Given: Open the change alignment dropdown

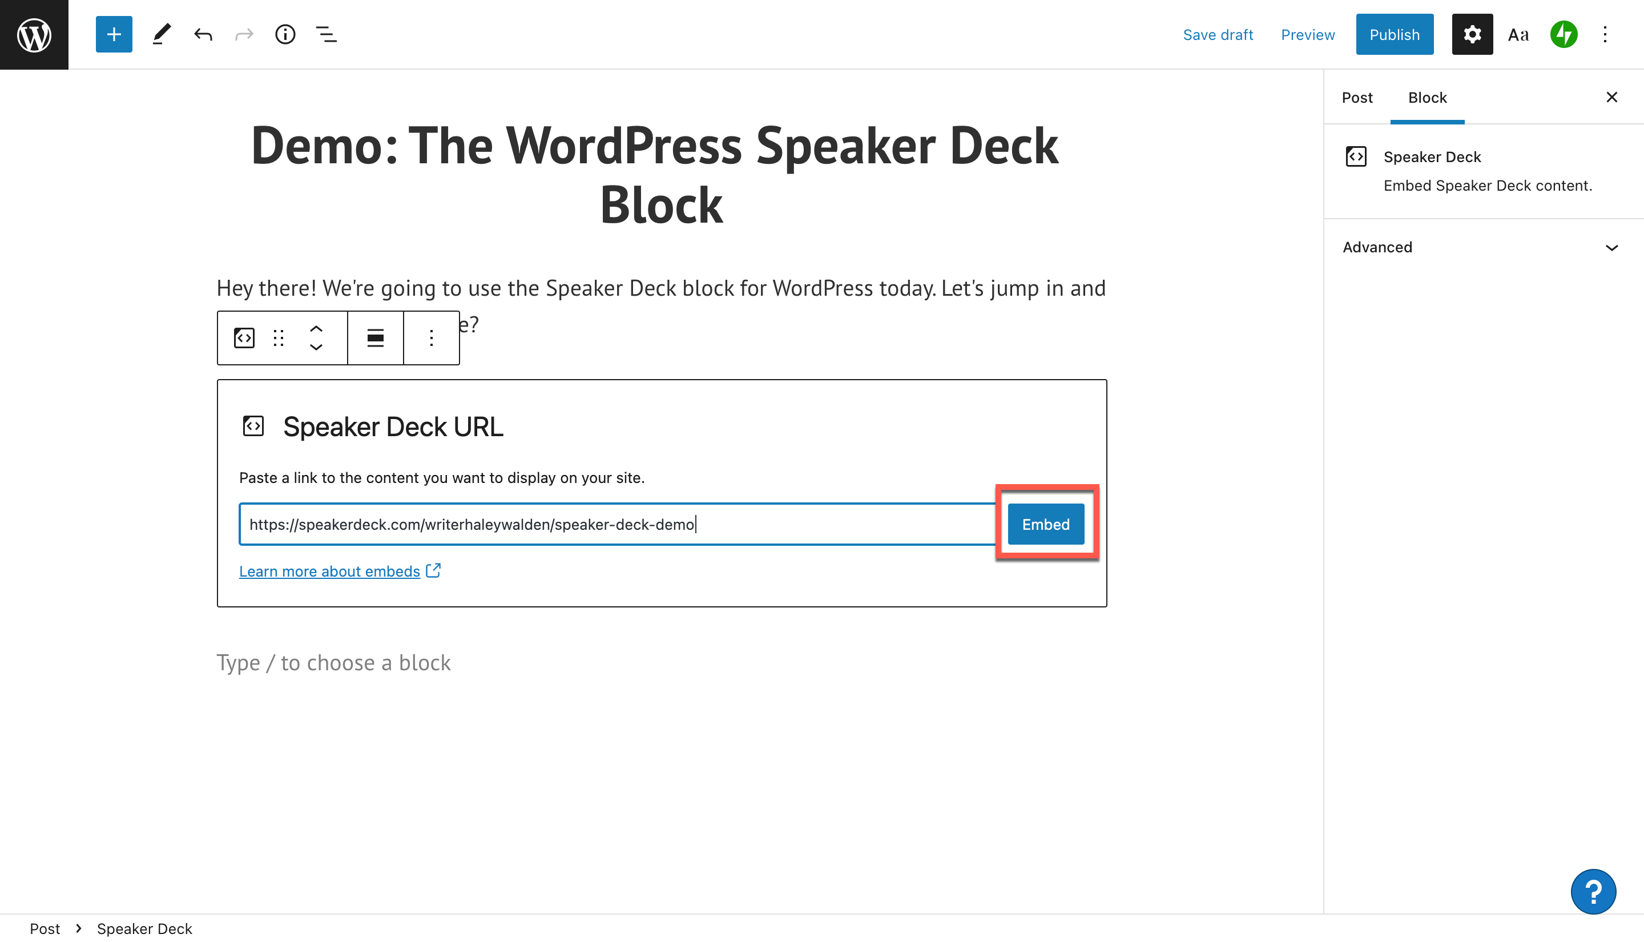Looking at the screenshot, I should pos(375,338).
